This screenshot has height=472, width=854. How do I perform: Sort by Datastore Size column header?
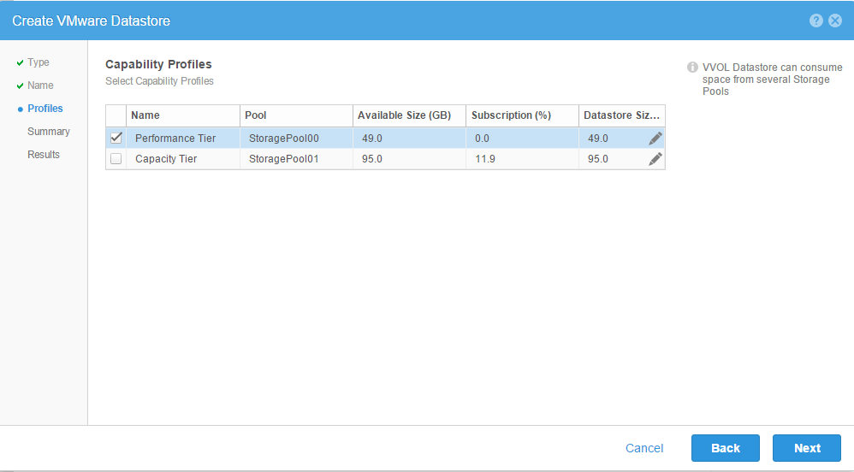coord(622,115)
